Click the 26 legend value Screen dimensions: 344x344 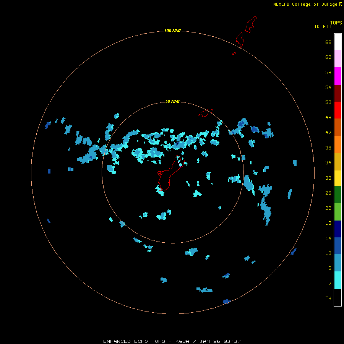328,193
